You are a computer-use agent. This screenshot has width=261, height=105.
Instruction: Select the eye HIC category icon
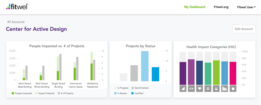click(191, 89)
